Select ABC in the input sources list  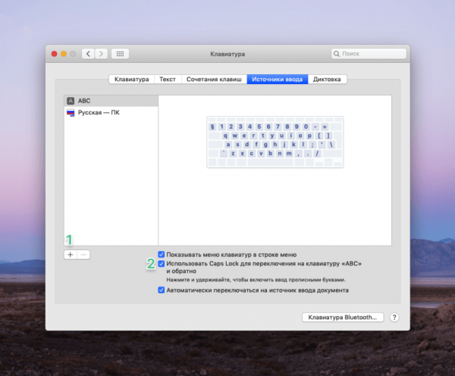point(111,101)
